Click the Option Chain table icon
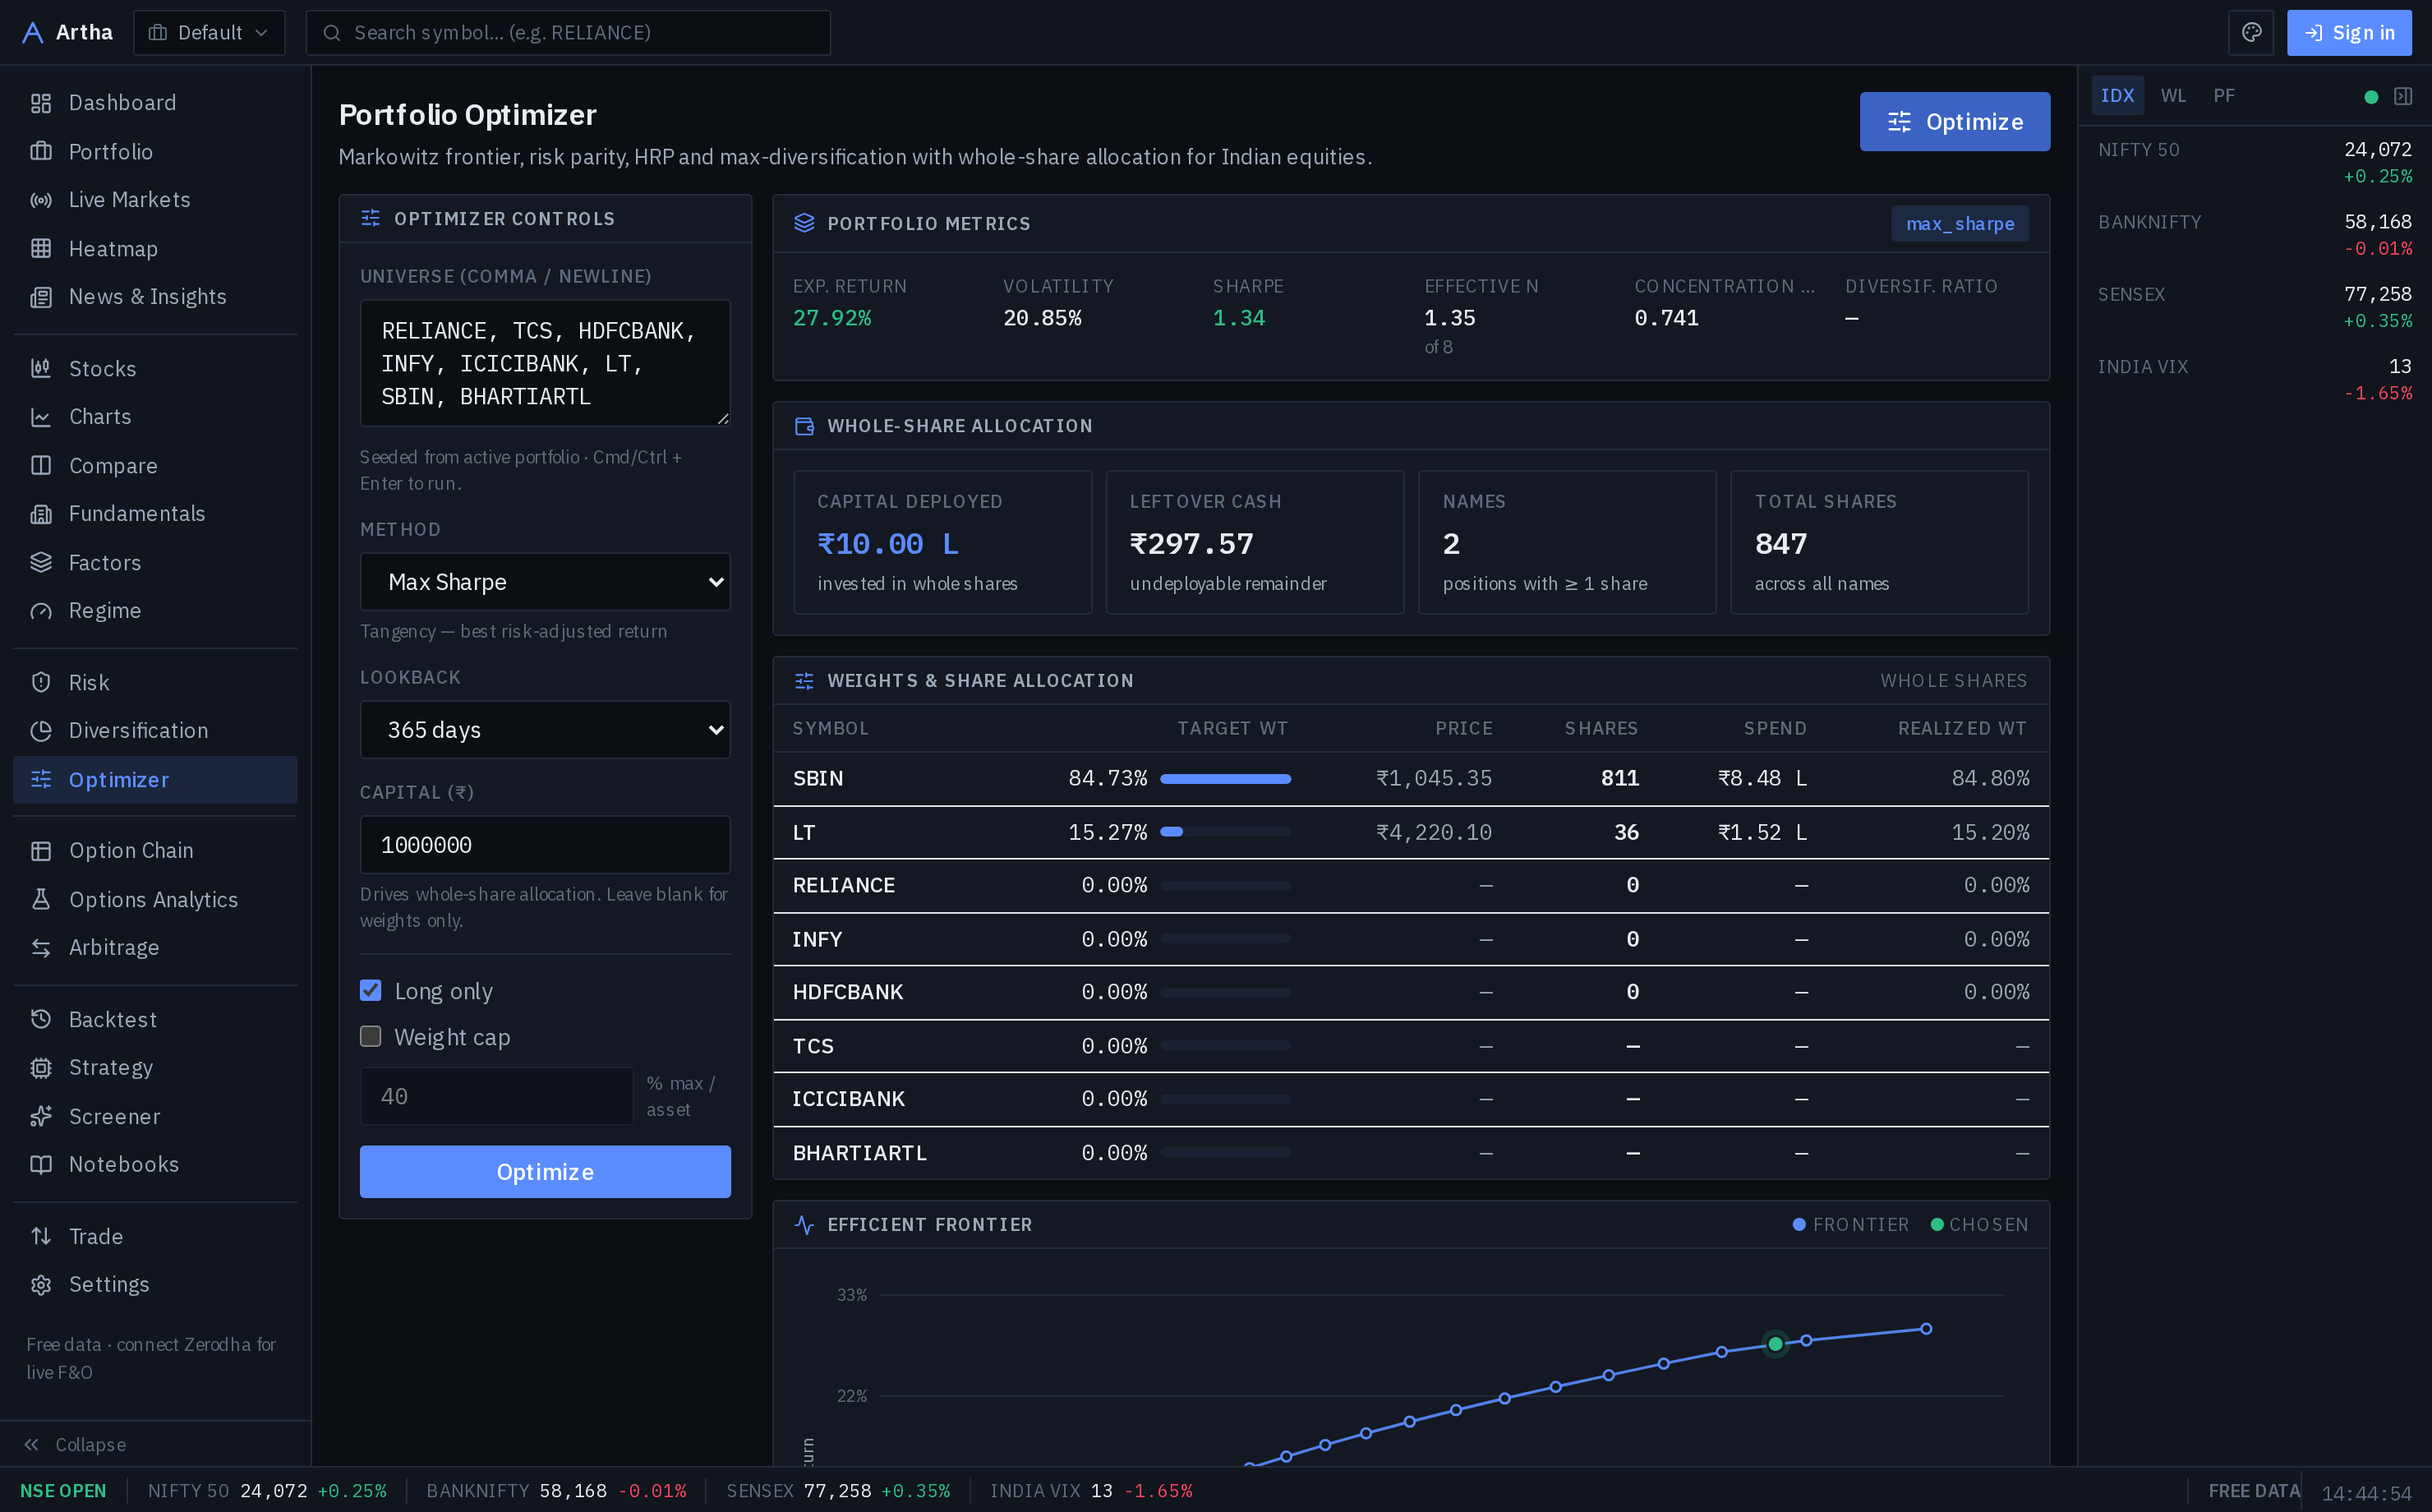This screenshot has height=1512, width=2432. pyautogui.click(x=41, y=851)
